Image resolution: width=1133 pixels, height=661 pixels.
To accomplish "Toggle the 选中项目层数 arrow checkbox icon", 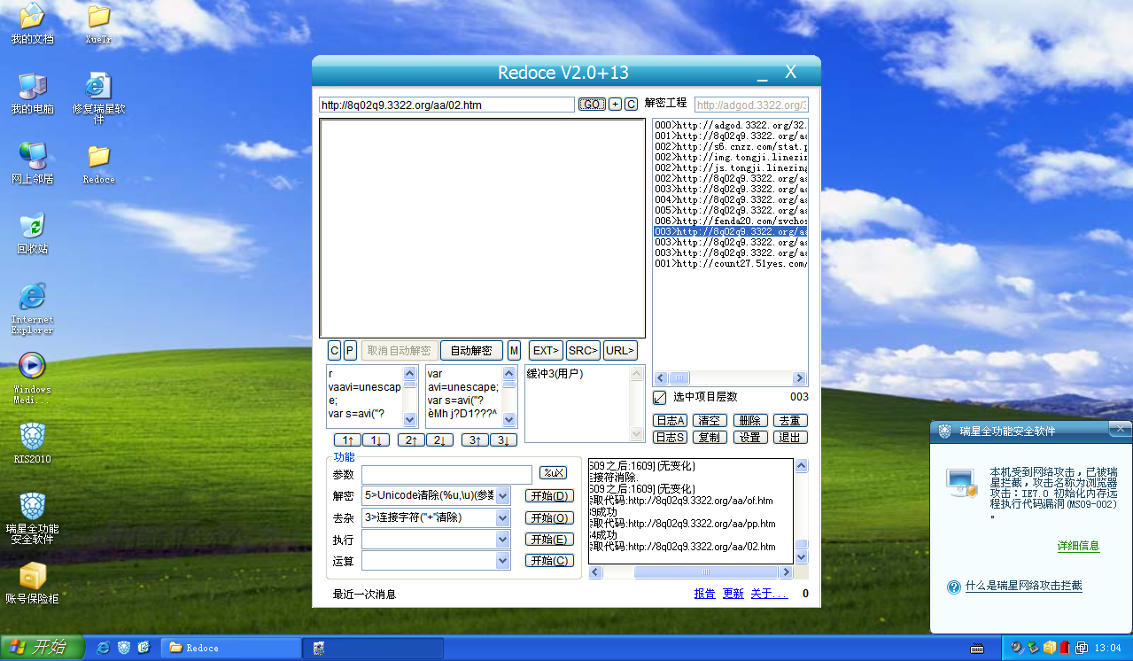I will tap(659, 397).
